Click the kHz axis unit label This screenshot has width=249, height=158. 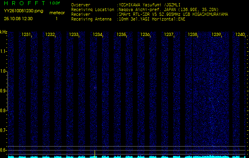point(4,32)
